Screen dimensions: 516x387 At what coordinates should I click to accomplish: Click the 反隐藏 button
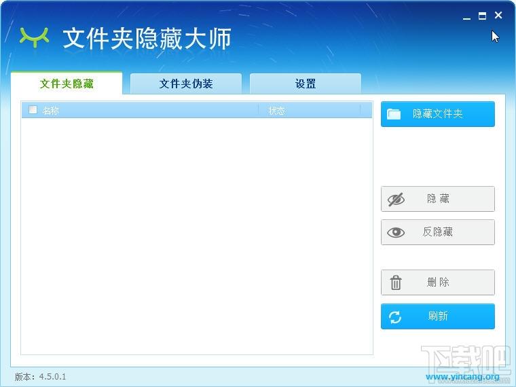(x=438, y=232)
